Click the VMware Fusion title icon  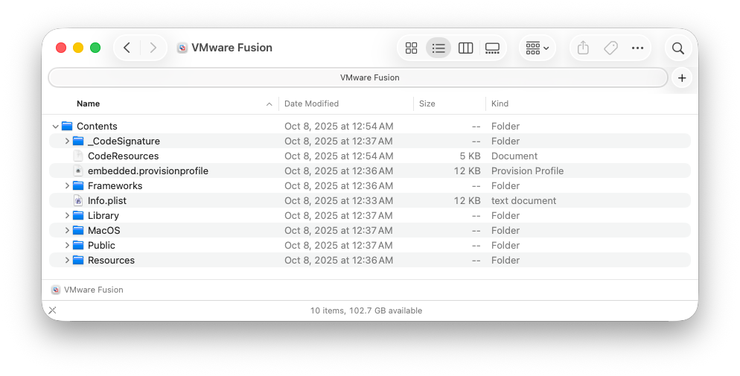click(x=182, y=48)
